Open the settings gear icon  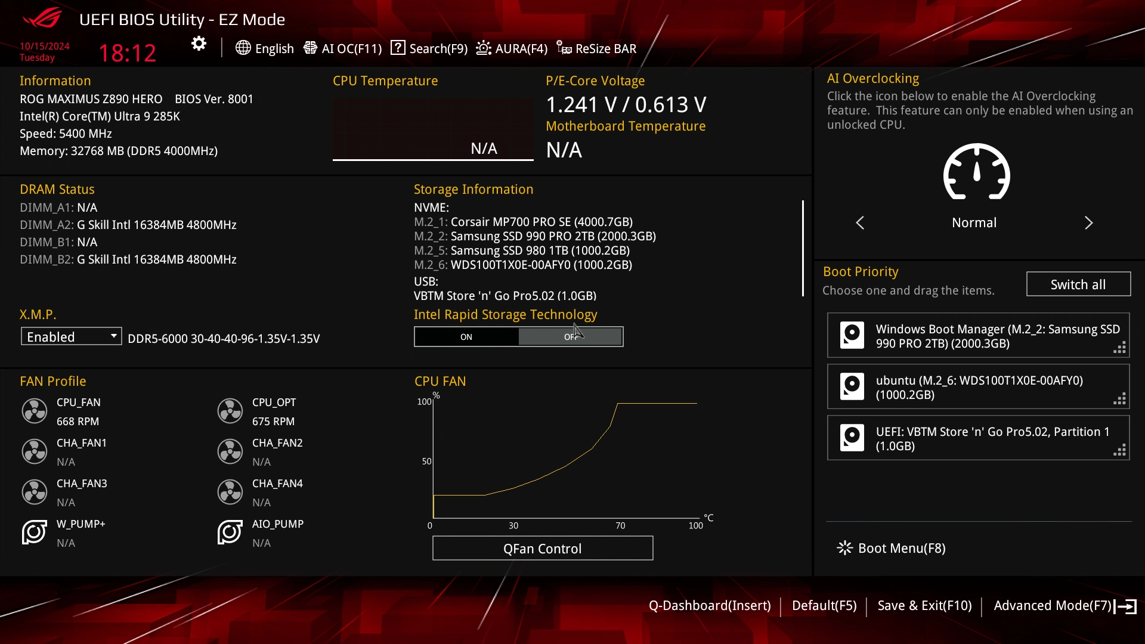click(199, 44)
